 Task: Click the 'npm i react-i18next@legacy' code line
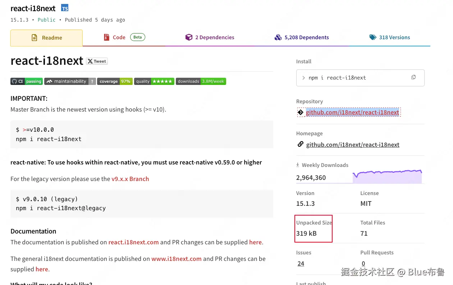point(61,208)
